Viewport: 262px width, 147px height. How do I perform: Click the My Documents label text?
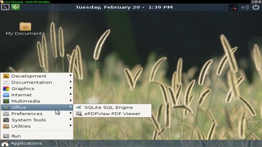[x=25, y=33]
